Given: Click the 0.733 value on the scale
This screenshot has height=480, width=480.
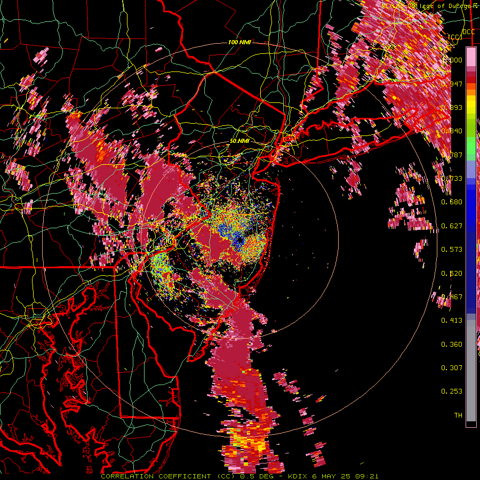Looking at the screenshot, I should (452, 179).
